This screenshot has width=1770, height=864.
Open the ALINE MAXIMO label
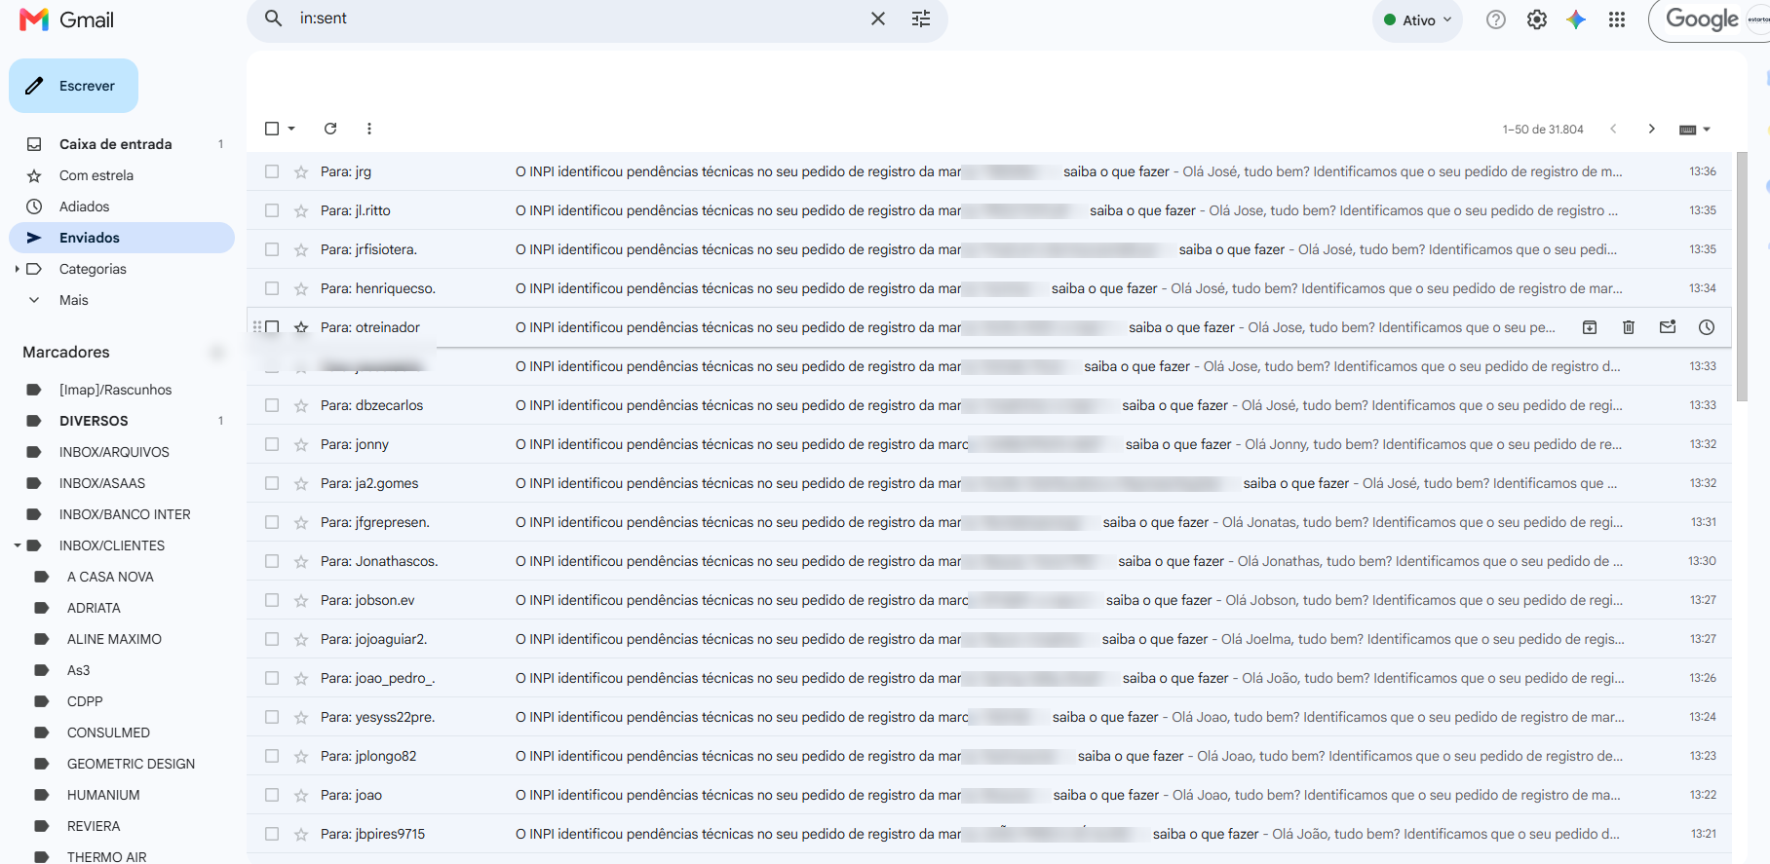(114, 639)
